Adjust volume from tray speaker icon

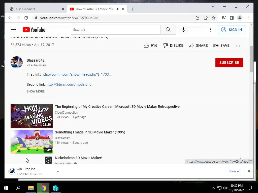coord(225,188)
